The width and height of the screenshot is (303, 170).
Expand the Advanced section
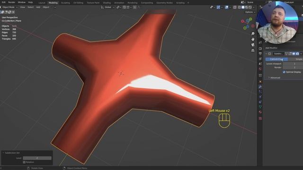pos(274,77)
